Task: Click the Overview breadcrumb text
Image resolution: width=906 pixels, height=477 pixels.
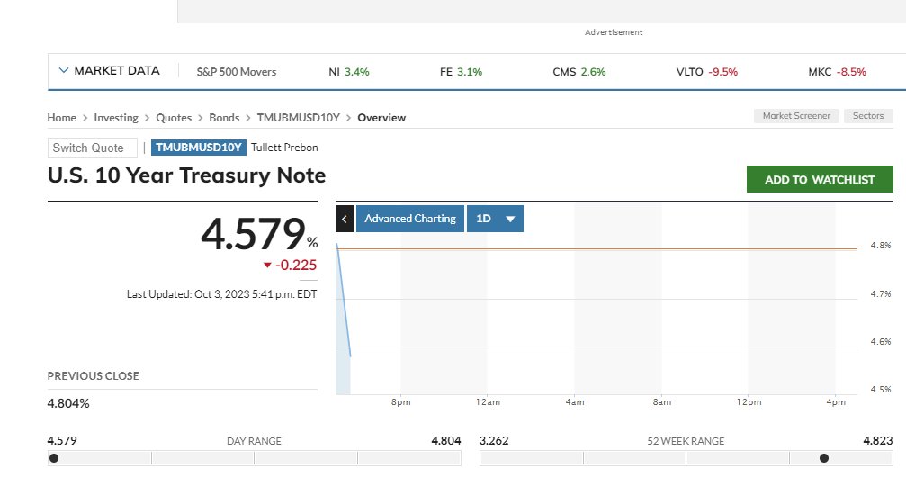Action: [x=381, y=117]
